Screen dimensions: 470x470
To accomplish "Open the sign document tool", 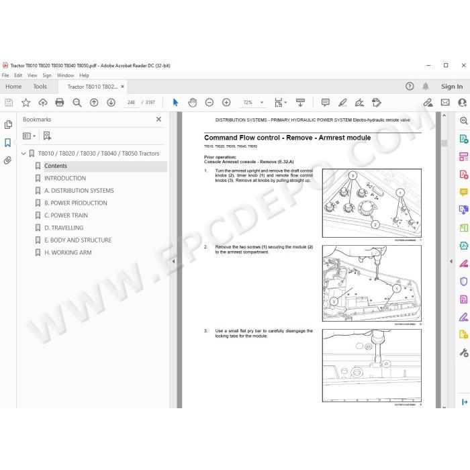I will 359,103.
